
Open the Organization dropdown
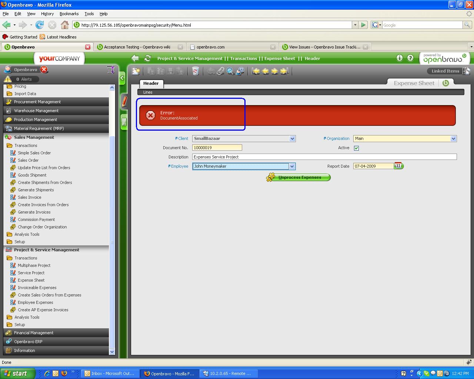(453, 138)
